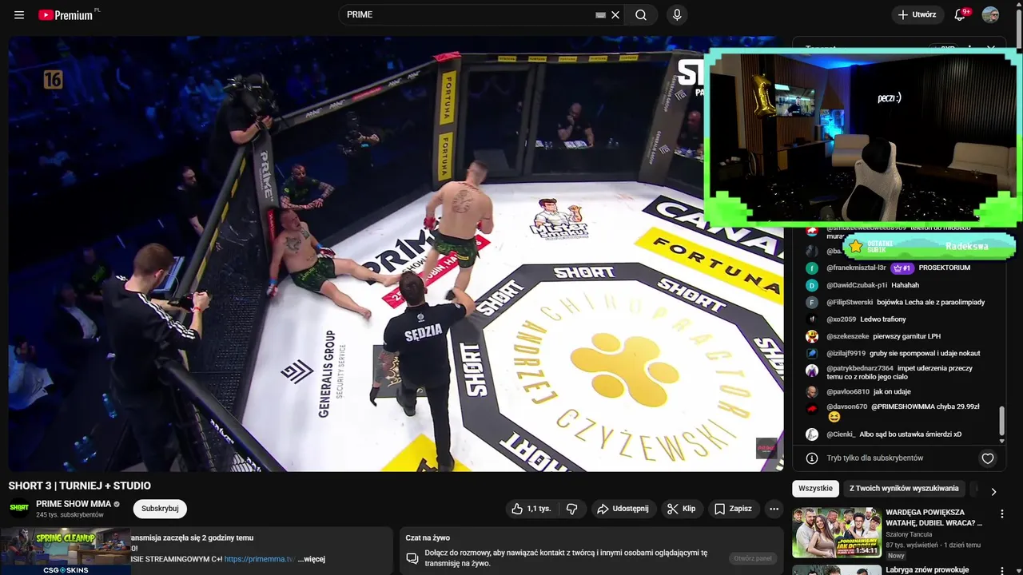Select the Wszystkie filter chip
The image size is (1023, 575).
(x=815, y=489)
